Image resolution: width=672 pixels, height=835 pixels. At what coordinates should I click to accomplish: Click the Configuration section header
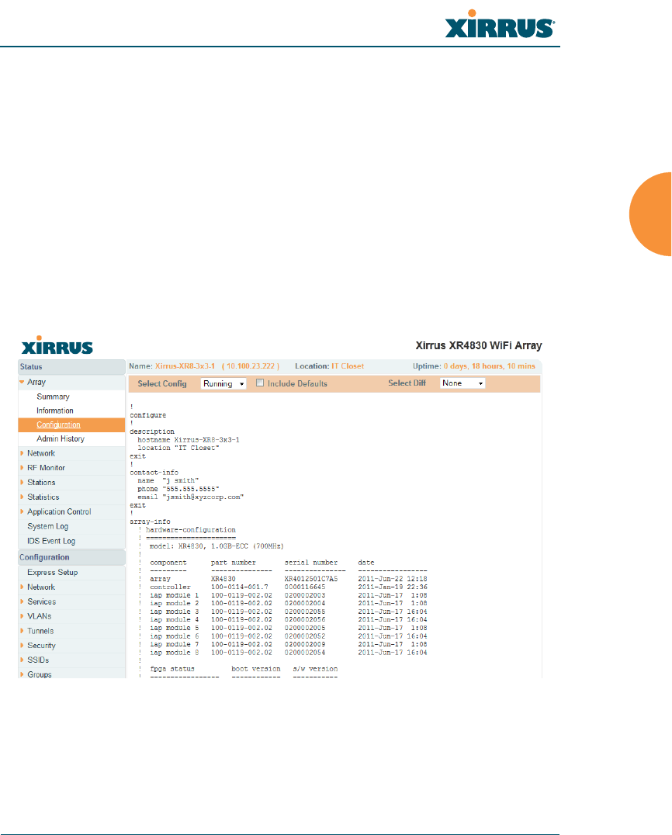72,557
